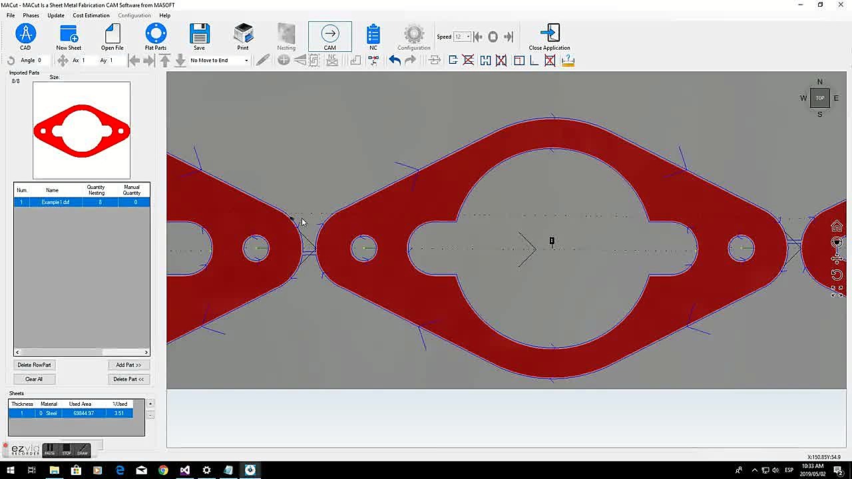Image resolution: width=852 pixels, height=479 pixels.
Task: Select the Steel sheet row
Action: pyautogui.click(x=71, y=413)
